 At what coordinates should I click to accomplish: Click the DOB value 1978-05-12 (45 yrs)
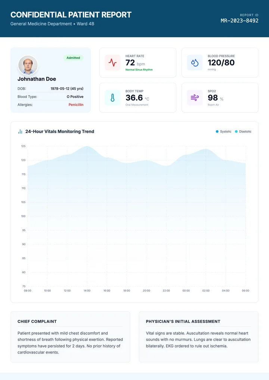67,89
